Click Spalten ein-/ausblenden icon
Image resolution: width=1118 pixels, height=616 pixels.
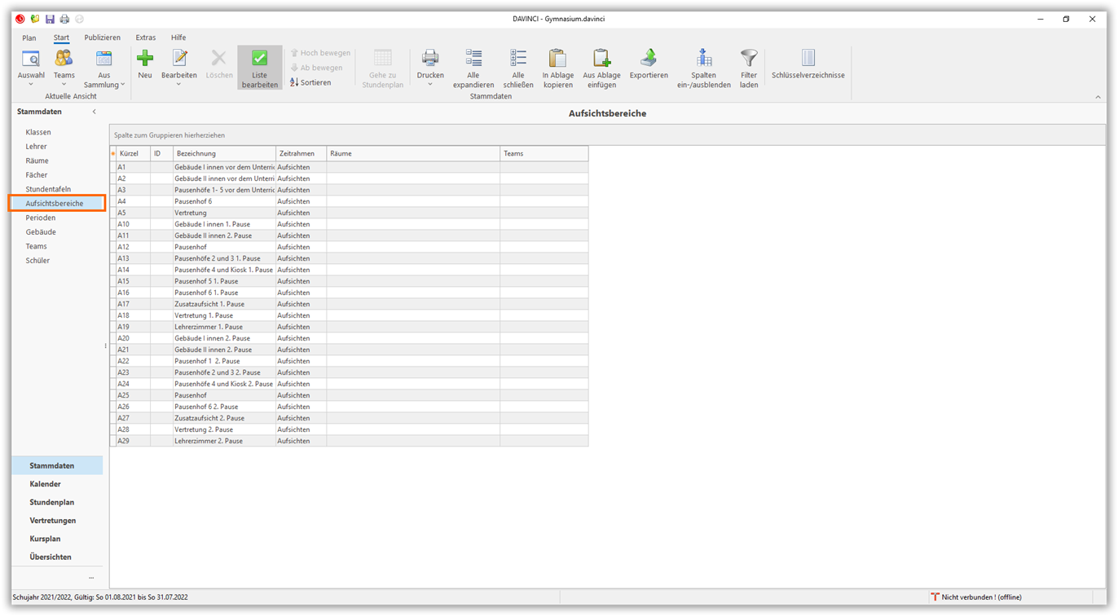pos(703,59)
